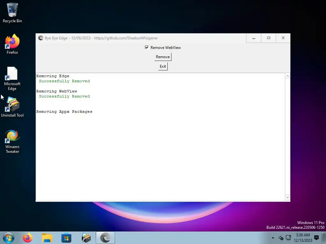Open Uninstall Tool from the taskbar
Image resolution: width=326 pixels, height=244 pixels.
click(86, 238)
